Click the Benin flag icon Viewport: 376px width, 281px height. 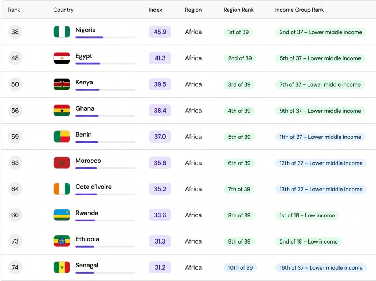point(62,136)
